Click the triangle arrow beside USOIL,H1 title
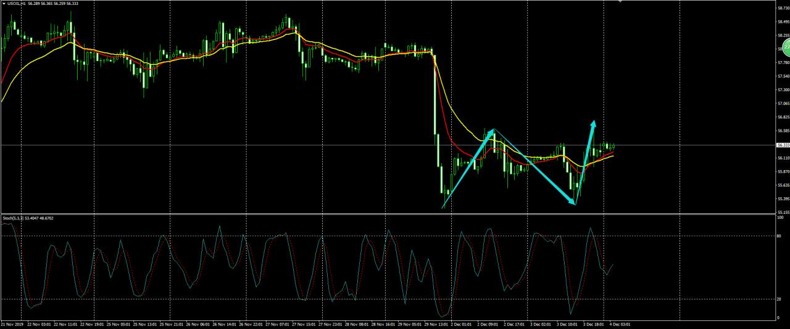Image resolution: width=790 pixels, height=329 pixels. 2,3
